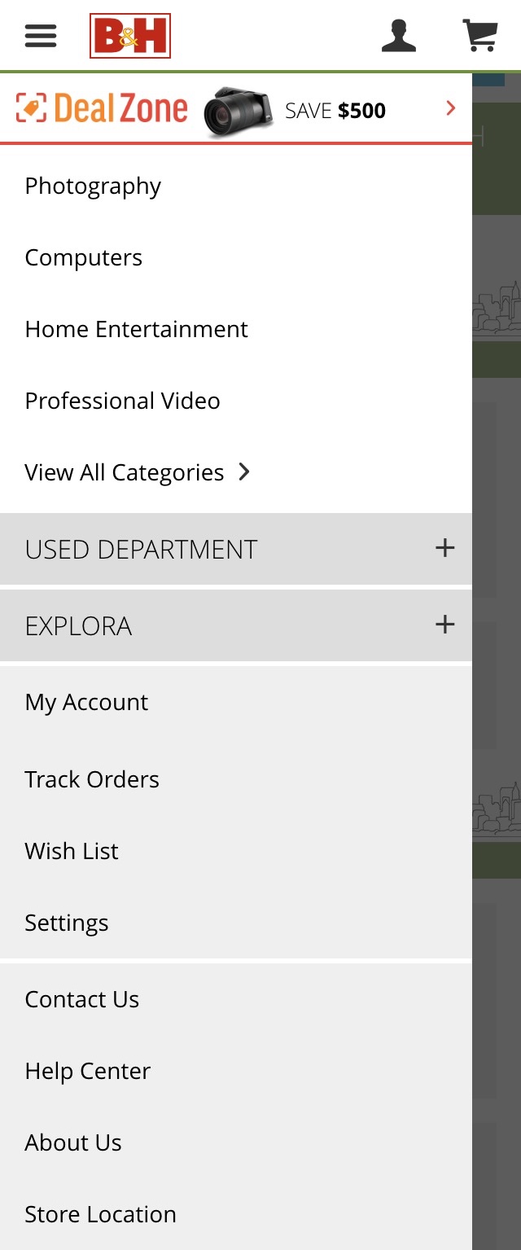Image resolution: width=521 pixels, height=1250 pixels.
Task: Open the shopping cart icon
Action: click(481, 35)
